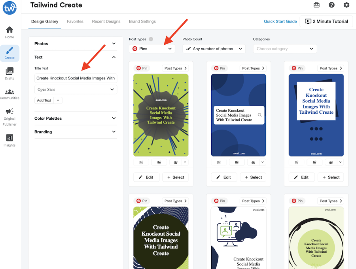Image resolution: width=356 pixels, height=269 pixels.
Task: Switch to the Favorites tab
Action: (x=75, y=21)
